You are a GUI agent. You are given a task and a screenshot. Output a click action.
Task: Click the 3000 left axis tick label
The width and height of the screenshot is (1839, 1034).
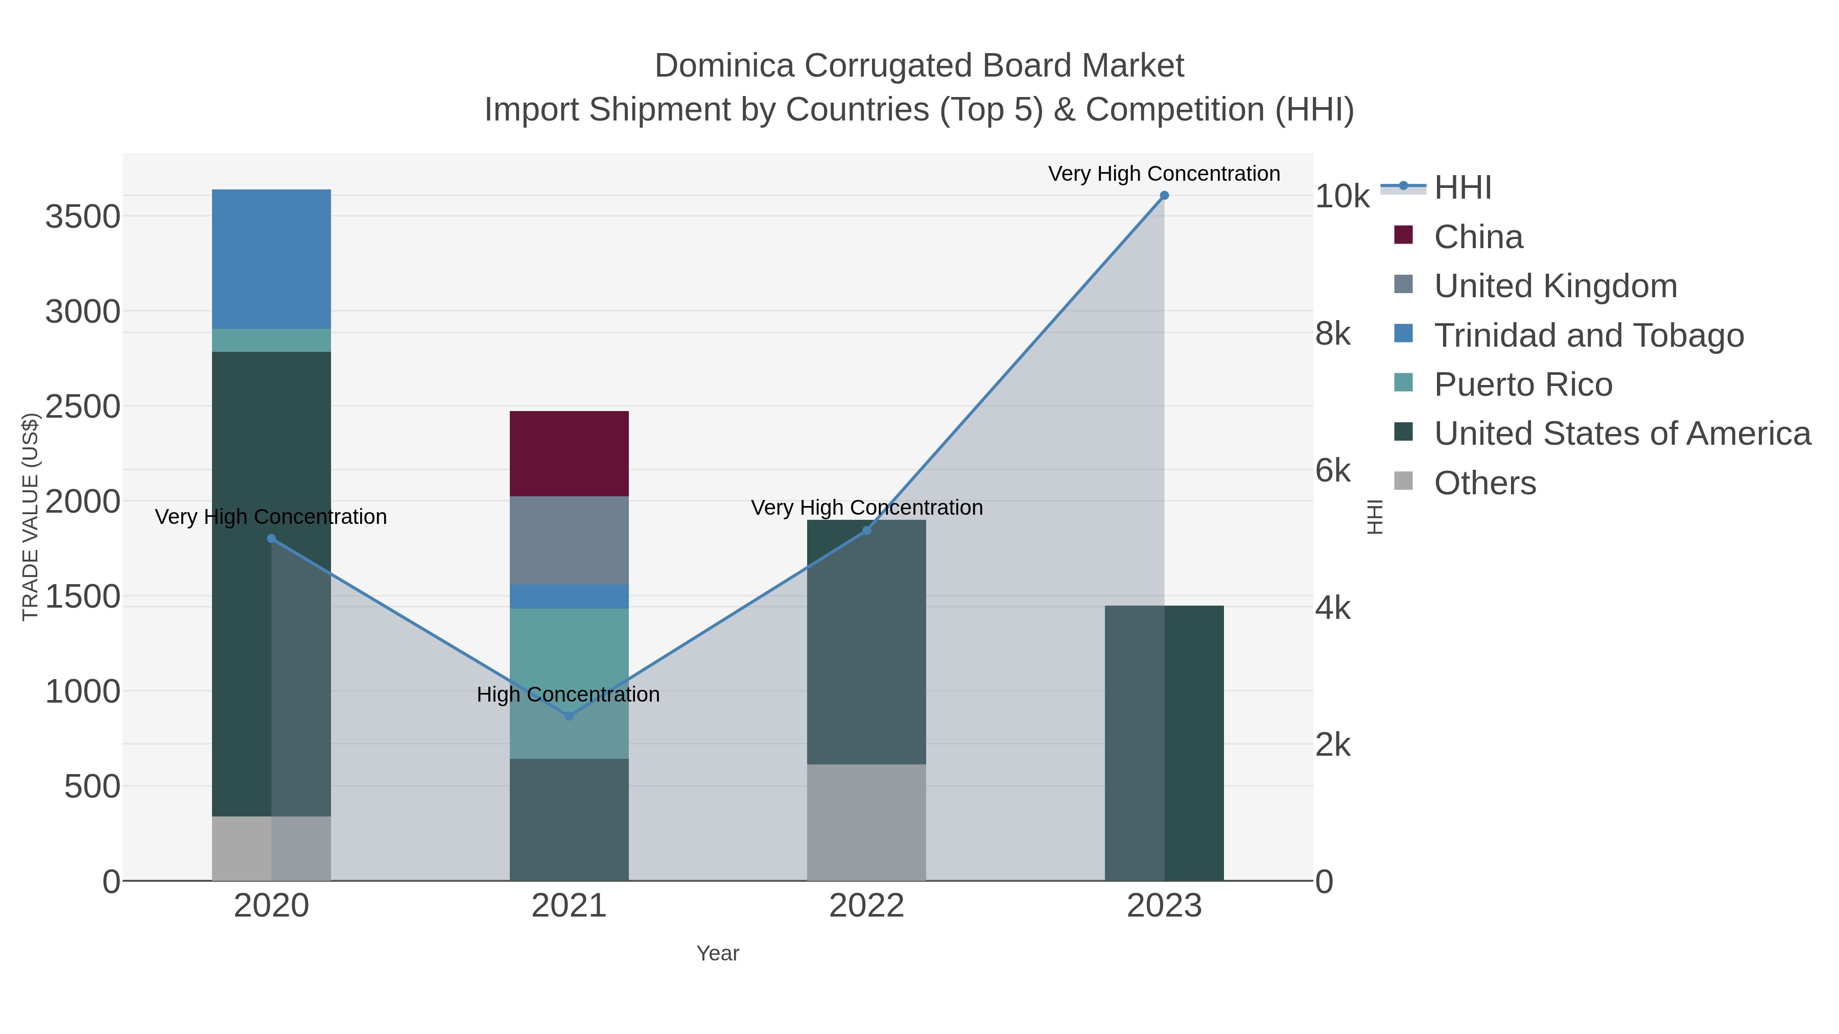click(x=83, y=311)
